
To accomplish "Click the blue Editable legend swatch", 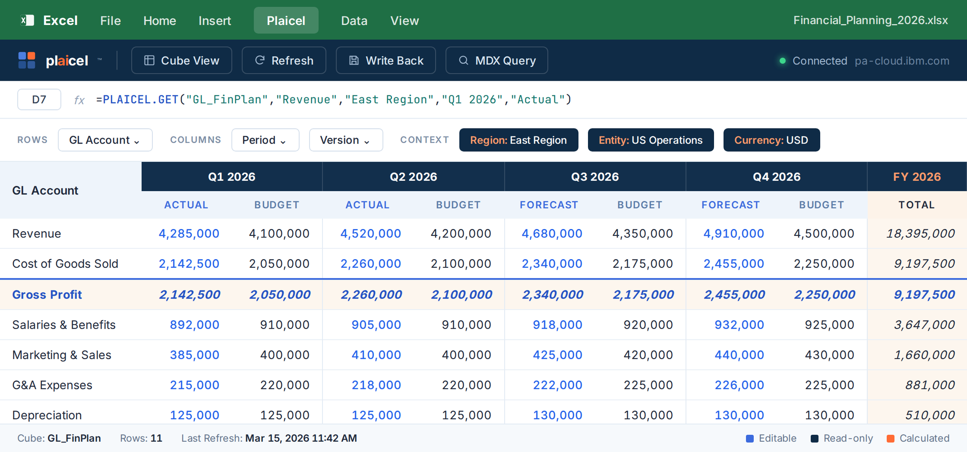I will [750, 438].
